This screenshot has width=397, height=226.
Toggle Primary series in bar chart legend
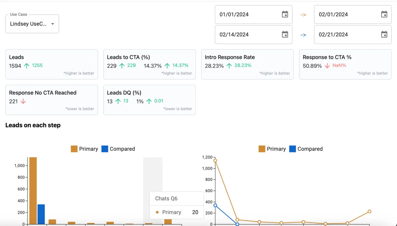[84, 149]
